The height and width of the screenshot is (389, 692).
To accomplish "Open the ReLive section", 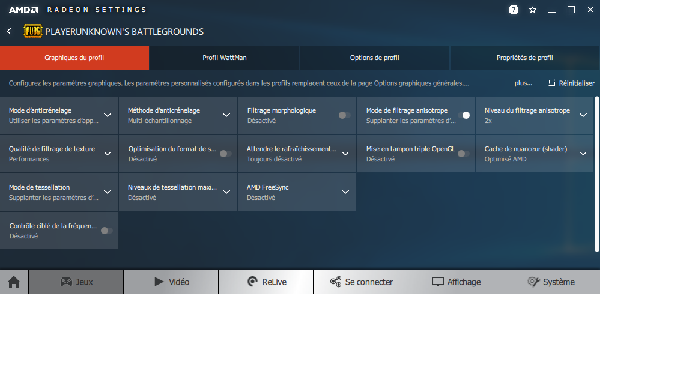I will click(266, 282).
